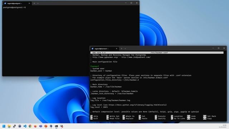Open Google Chrome from the taskbar
This screenshot has height=129, width=229.
pyautogui.click(x=30, y=126)
